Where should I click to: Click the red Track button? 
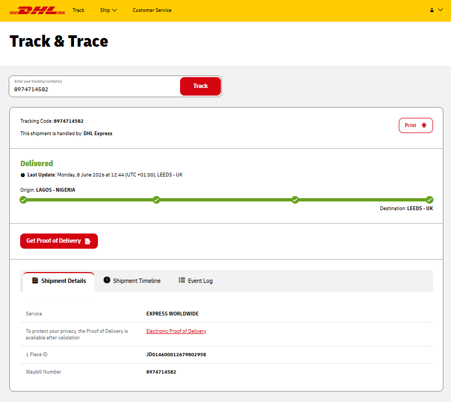[201, 86]
